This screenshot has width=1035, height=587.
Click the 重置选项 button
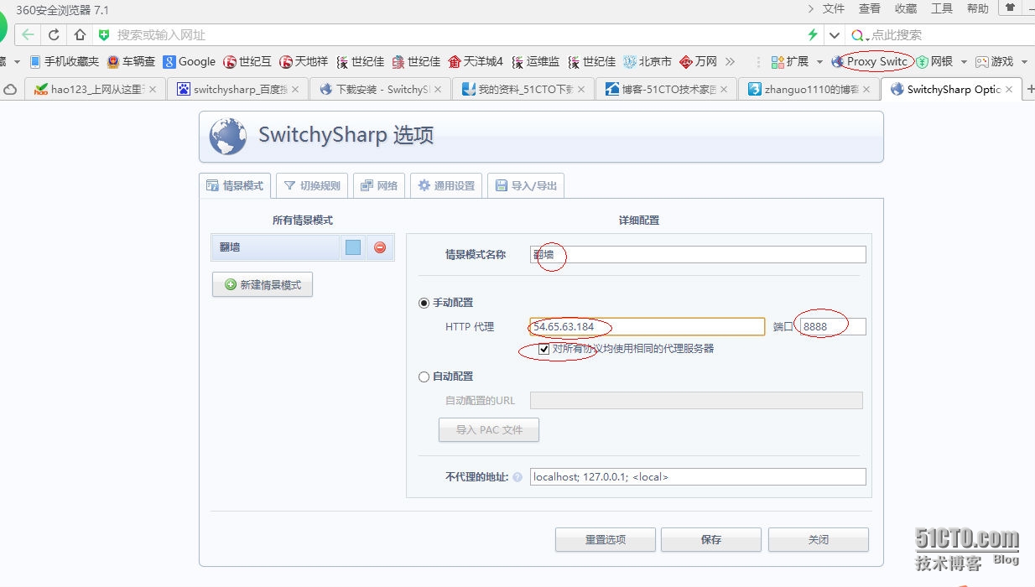pos(606,539)
